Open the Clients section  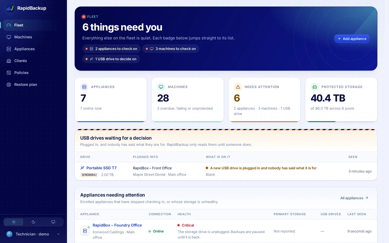point(33,61)
